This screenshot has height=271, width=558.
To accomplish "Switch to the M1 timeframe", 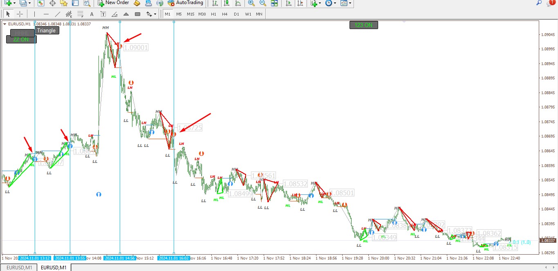I will coord(168,14).
